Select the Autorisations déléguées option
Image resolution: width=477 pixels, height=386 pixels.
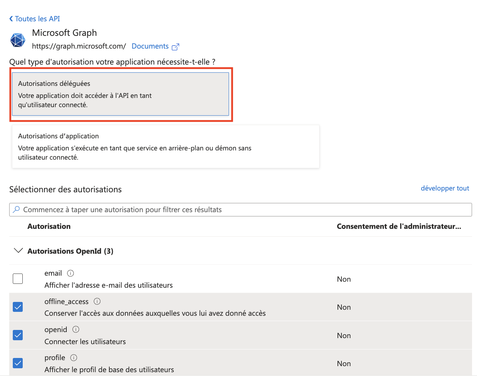(x=120, y=94)
